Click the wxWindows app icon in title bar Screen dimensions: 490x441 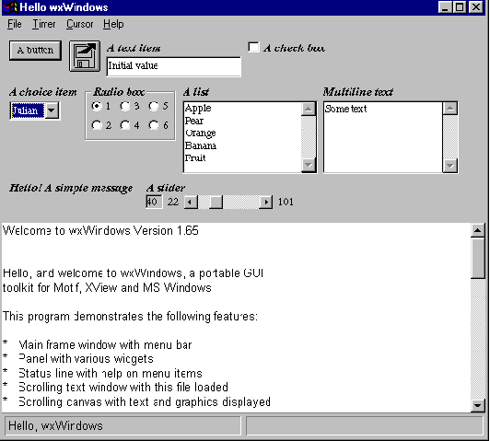(11, 7)
